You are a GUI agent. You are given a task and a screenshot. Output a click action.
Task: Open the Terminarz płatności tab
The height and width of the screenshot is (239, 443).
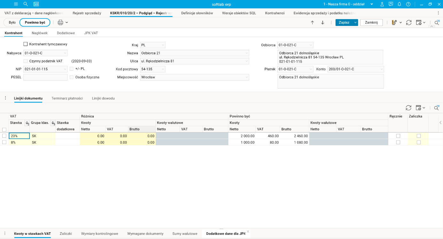67,98
